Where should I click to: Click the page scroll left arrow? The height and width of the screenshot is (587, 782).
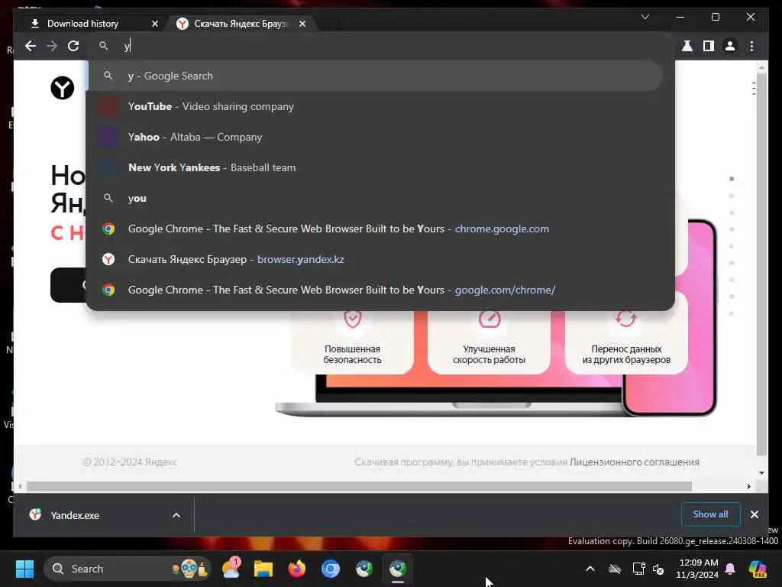pyautogui.click(x=20, y=486)
